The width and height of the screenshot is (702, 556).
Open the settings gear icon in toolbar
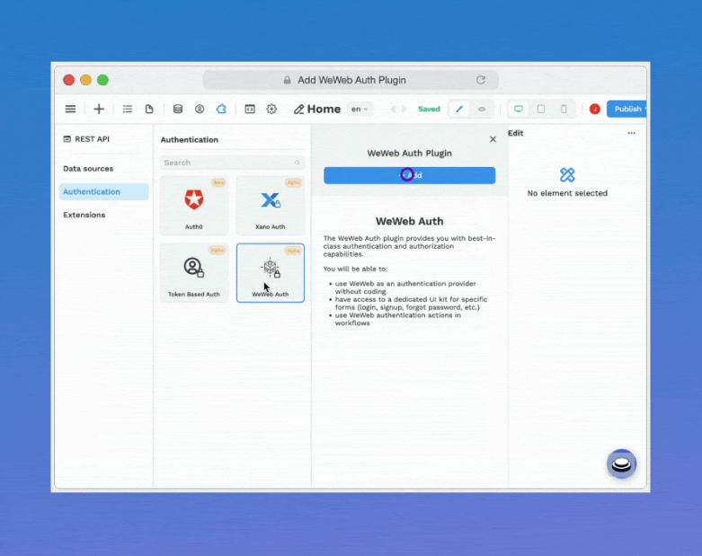pos(271,109)
